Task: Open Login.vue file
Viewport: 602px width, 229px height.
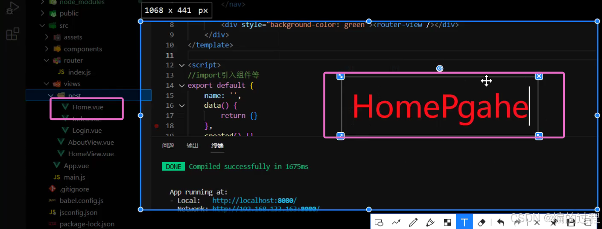Action: pos(87,131)
